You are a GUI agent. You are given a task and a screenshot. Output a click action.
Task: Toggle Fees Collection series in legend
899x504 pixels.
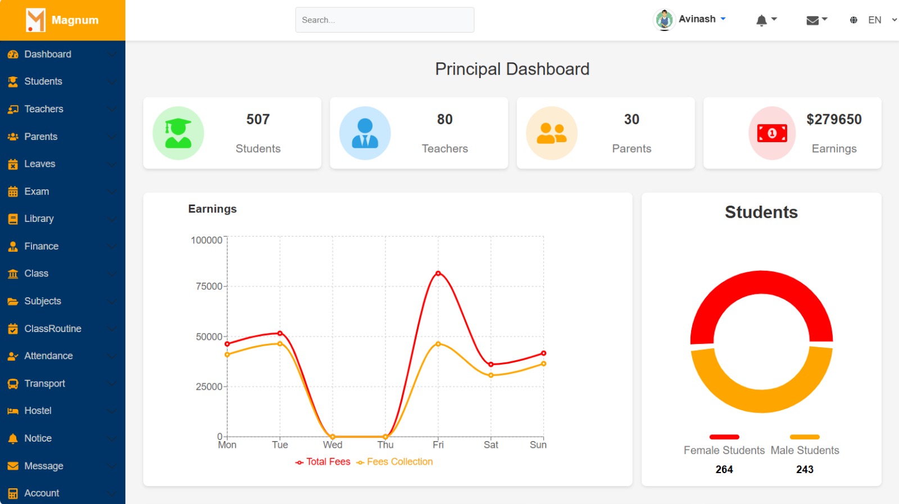[x=394, y=462]
